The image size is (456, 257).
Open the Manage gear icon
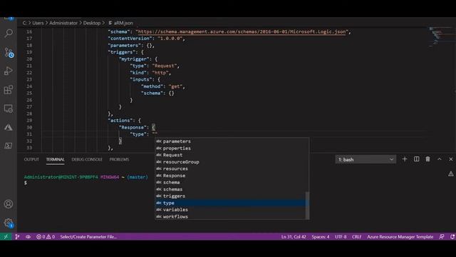point(9,223)
